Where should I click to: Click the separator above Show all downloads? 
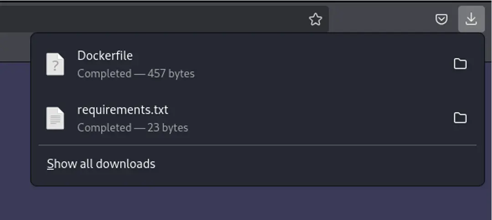[x=257, y=145]
